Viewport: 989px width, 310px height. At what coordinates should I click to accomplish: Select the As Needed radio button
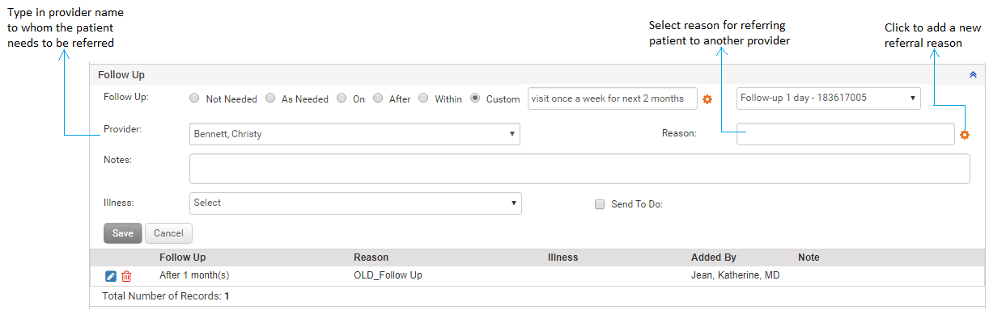click(270, 98)
